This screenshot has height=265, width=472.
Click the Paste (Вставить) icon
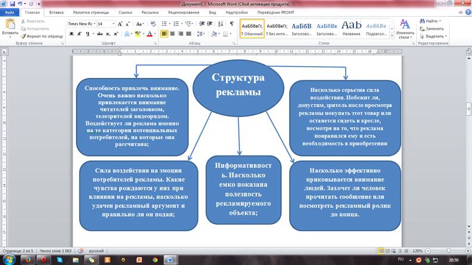point(10,24)
